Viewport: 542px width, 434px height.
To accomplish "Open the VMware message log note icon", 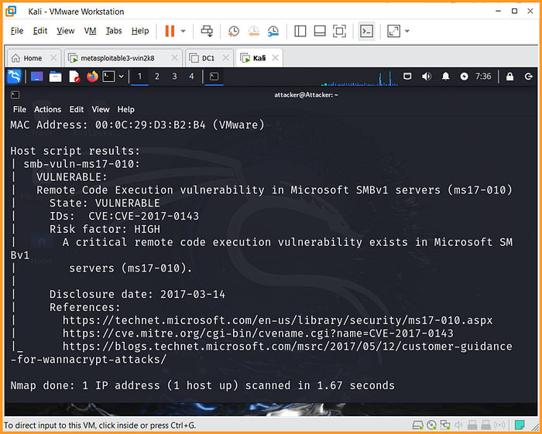I will 520,425.
